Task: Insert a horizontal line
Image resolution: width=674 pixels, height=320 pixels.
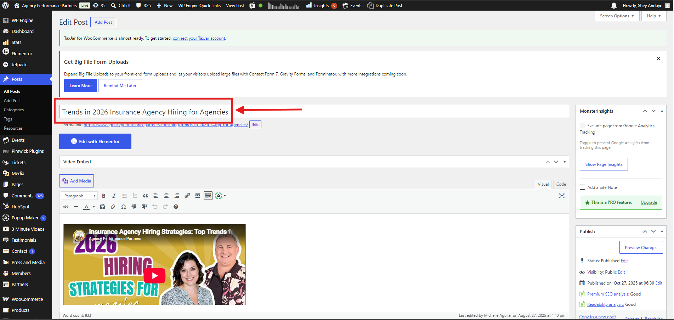Action: 76,207
